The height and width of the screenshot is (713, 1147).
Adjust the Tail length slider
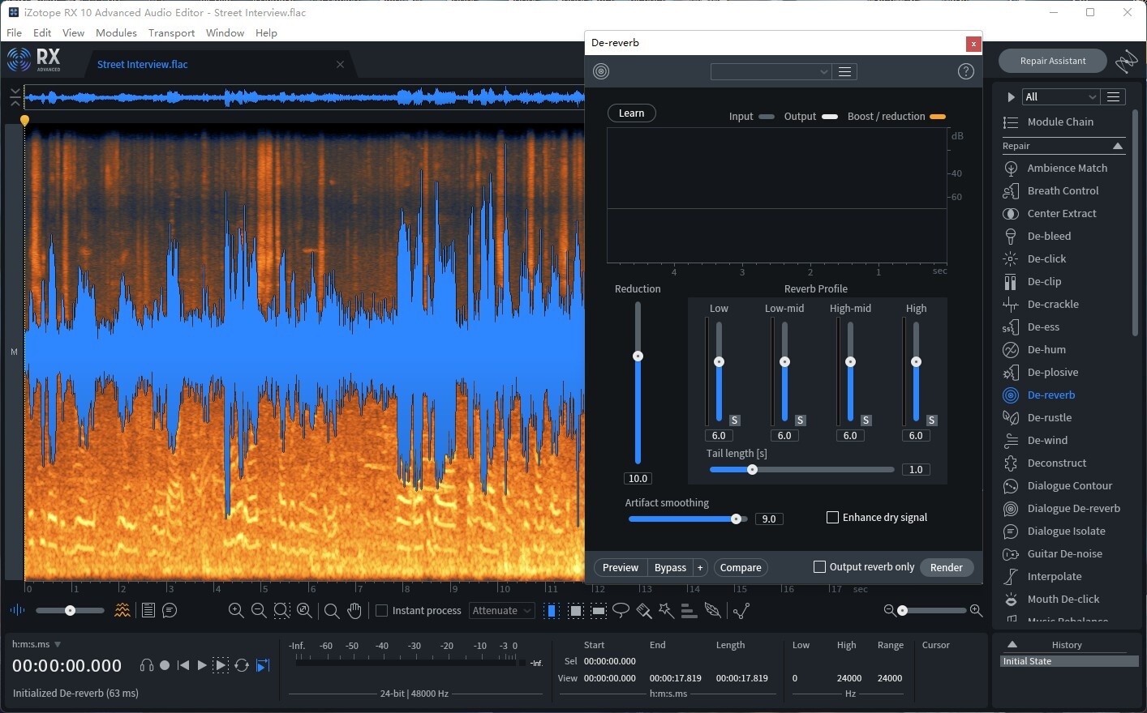(x=752, y=469)
